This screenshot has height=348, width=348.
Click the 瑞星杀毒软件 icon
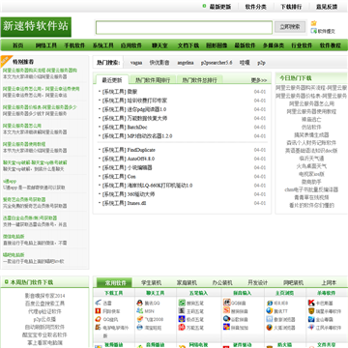pyautogui.click(x=311, y=311)
